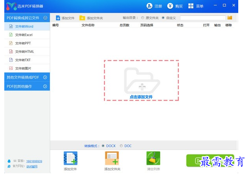Expand the 其他文件转换成PDF section

click(45, 77)
